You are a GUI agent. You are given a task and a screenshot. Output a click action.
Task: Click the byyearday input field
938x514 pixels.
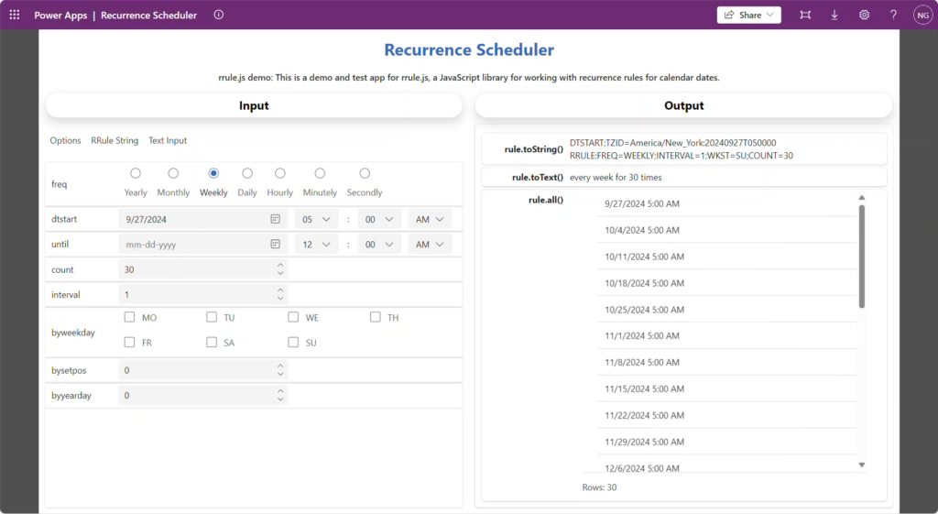(x=202, y=396)
